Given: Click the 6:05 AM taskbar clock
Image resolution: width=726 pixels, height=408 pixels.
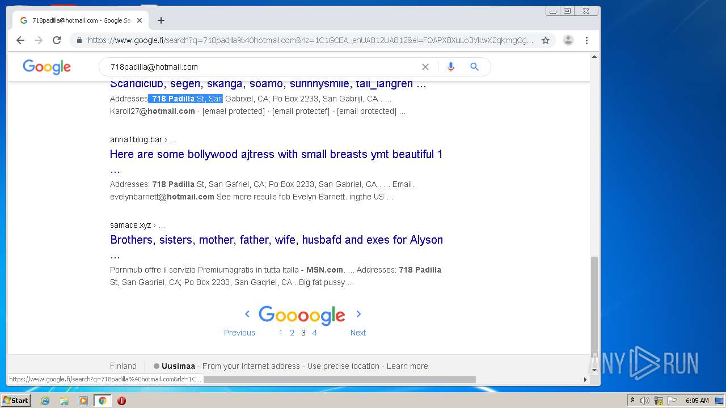Looking at the screenshot, I should [697, 401].
